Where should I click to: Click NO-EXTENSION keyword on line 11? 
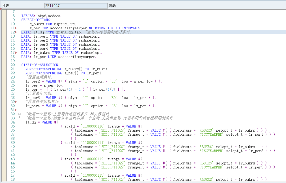(101, 28)
